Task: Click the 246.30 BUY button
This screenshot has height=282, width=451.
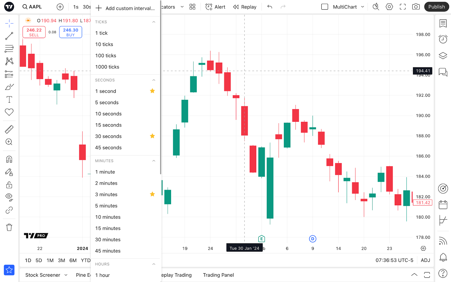Action: [70, 32]
